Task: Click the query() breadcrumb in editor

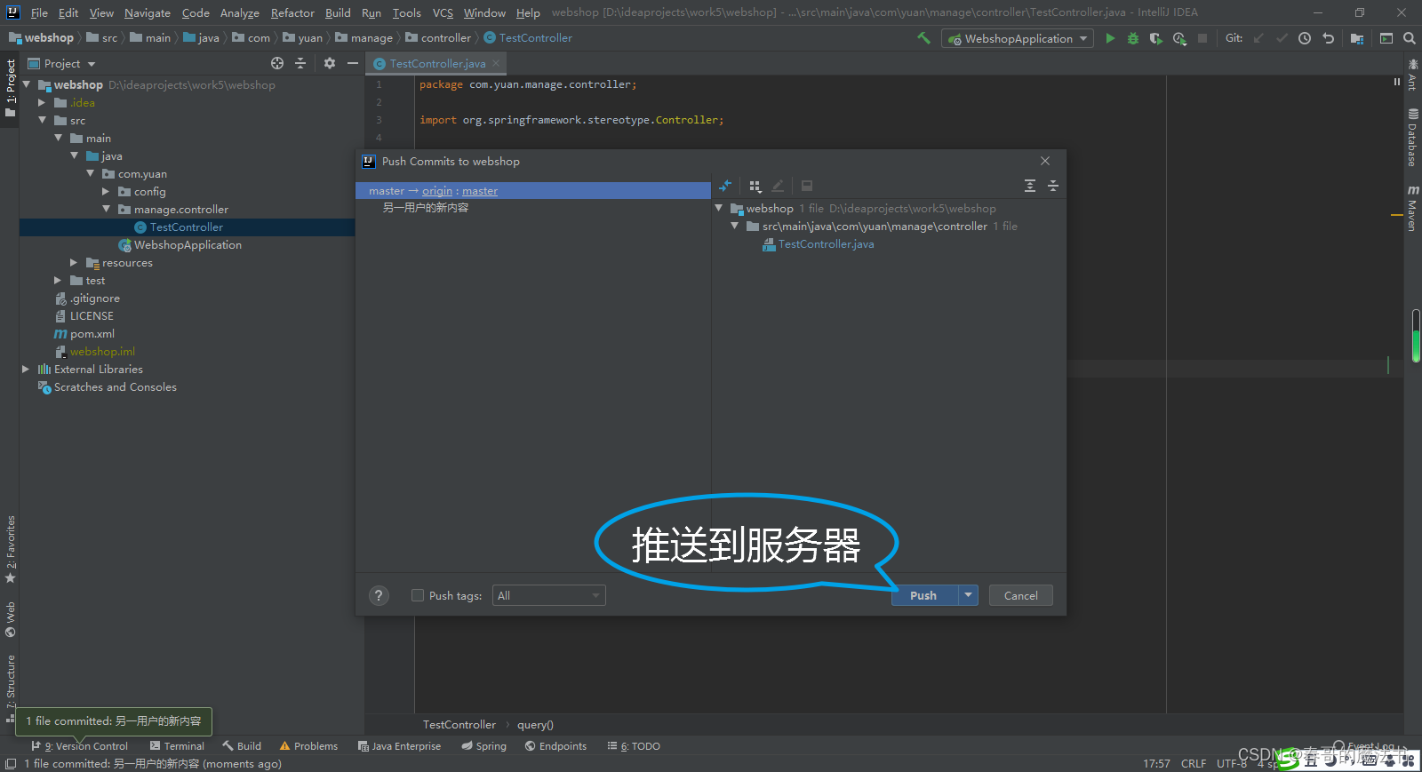Action: [x=535, y=724]
